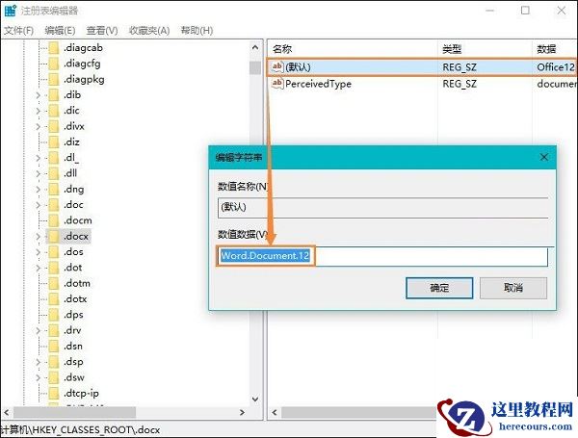
Task: Click the .dot folder icon
Action: coord(54,268)
